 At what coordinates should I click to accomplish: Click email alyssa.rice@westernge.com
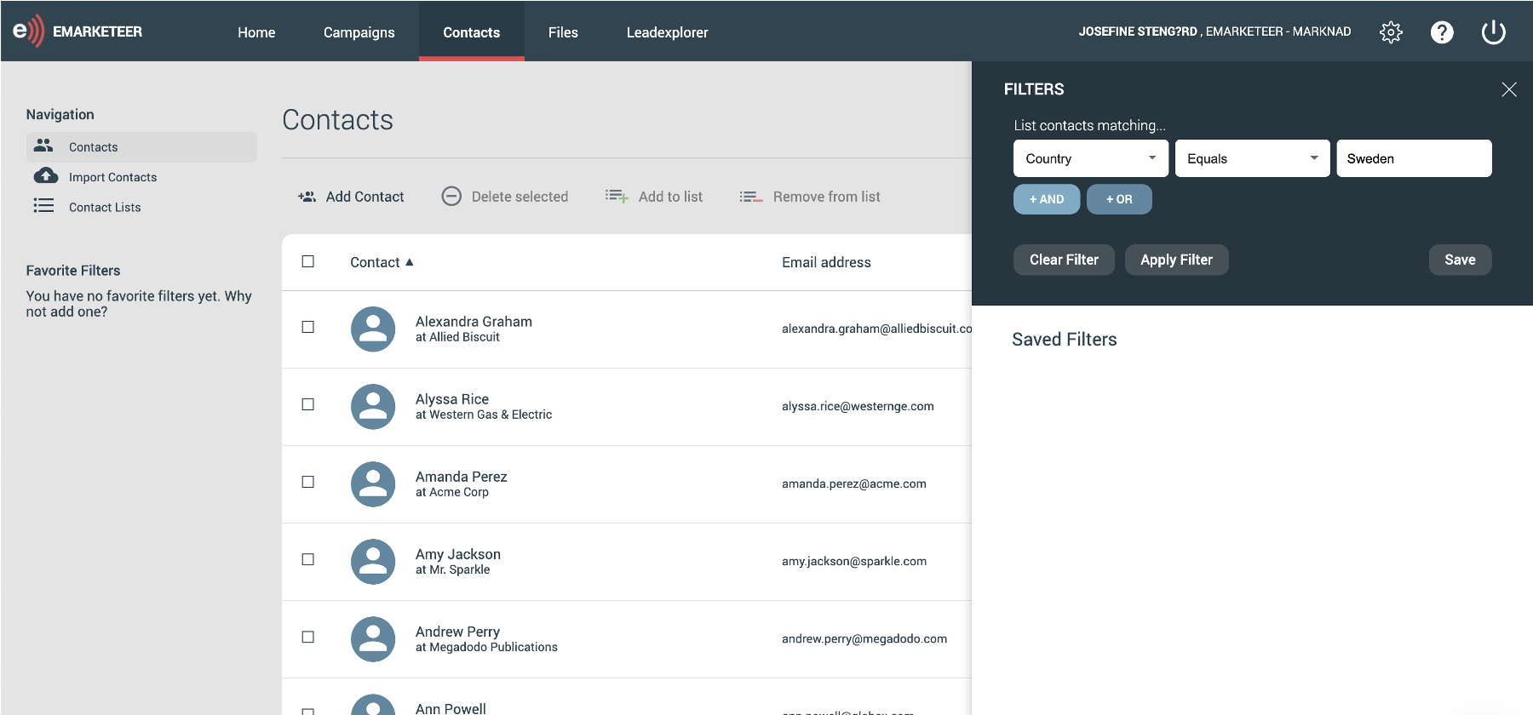click(x=858, y=406)
